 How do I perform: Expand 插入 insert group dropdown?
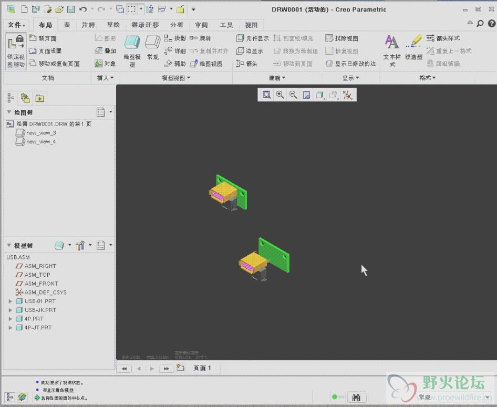(105, 78)
